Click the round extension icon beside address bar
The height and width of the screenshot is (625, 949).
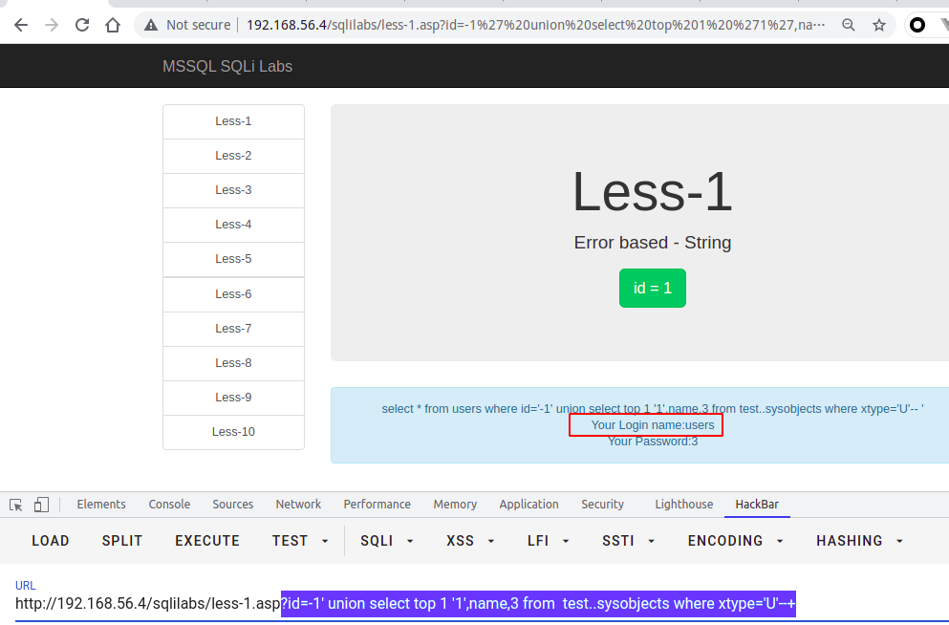917,25
